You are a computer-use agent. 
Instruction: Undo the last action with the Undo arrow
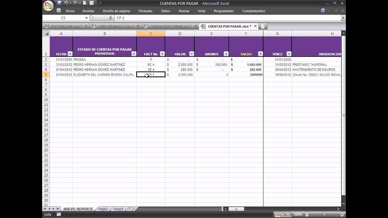point(66,3)
